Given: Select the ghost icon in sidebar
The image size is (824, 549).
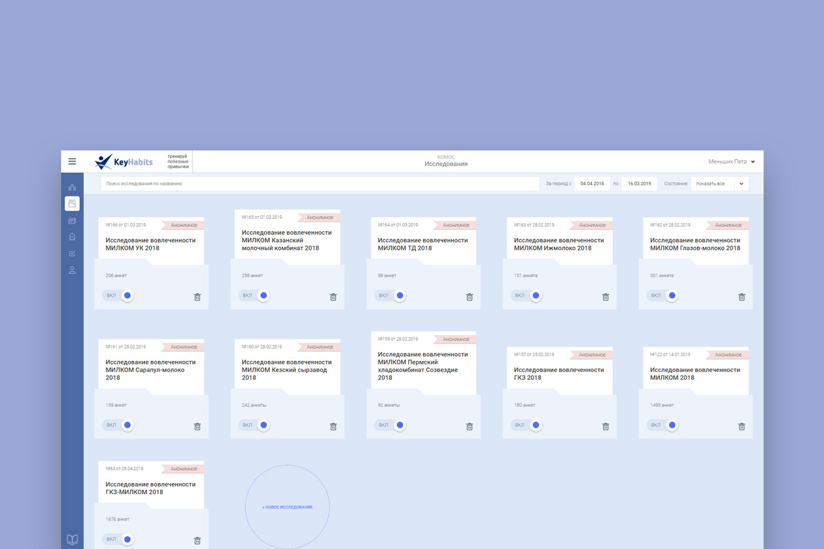Looking at the screenshot, I should pos(72,237).
